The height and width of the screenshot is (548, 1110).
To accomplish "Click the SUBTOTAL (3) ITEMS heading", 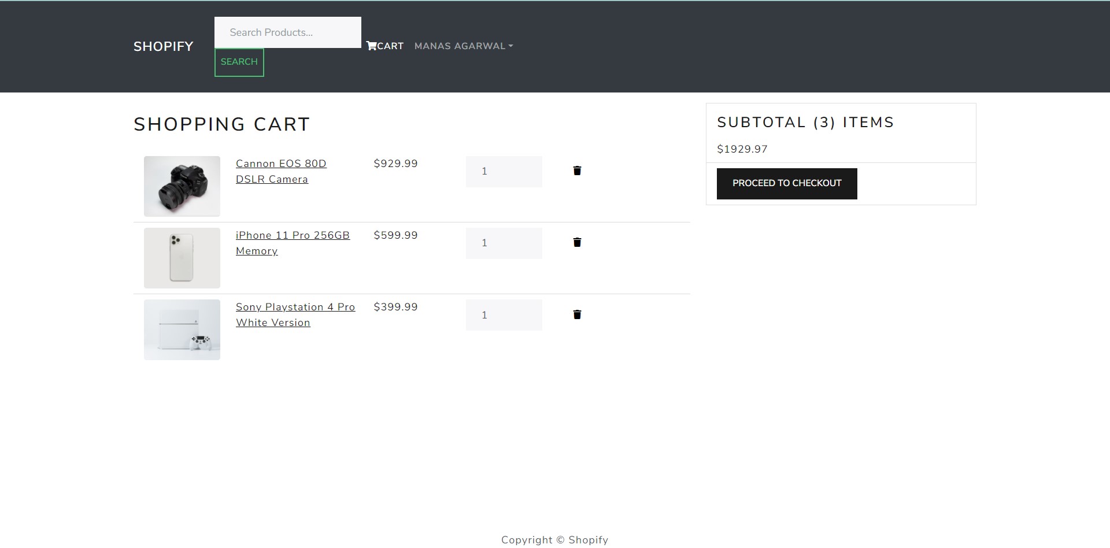I will pos(805,122).
